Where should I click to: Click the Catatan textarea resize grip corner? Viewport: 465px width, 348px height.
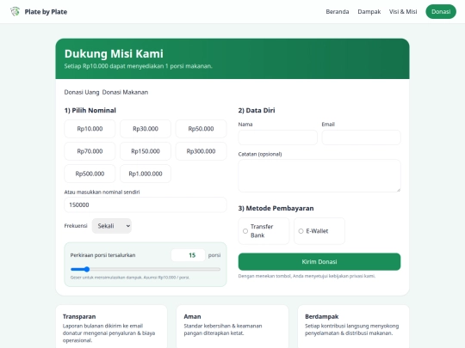pyautogui.click(x=399, y=190)
